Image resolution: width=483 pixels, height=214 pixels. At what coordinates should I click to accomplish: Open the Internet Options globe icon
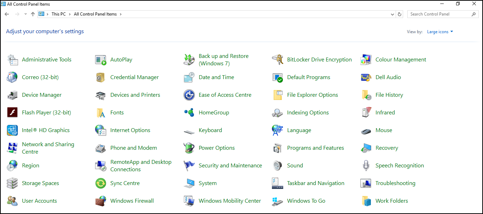pyautogui.click(x=101, y=130)
